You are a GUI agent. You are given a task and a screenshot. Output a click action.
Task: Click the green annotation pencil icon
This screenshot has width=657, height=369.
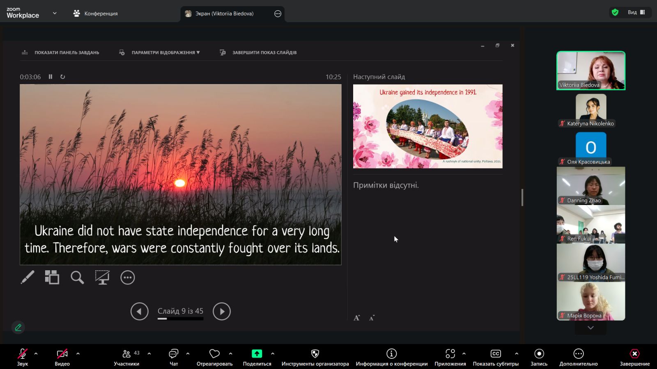(18, 327)
